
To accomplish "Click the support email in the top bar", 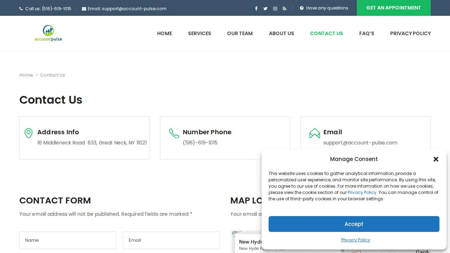I will [x=134, y=8].
